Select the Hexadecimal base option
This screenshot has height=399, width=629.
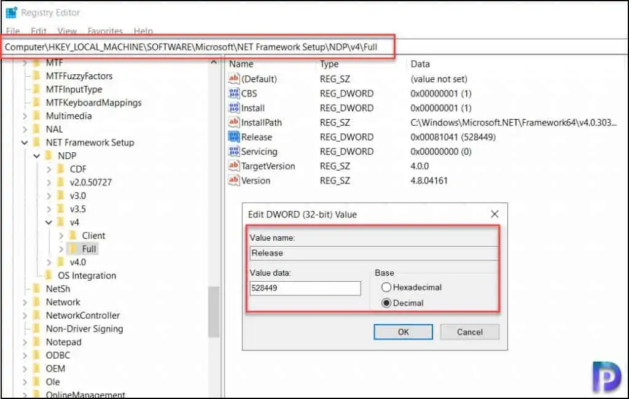(x=386, y=287)
